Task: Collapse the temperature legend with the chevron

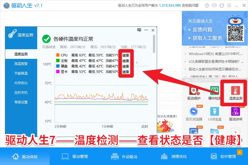Action: pyautogui.click(x=137, y=62)
